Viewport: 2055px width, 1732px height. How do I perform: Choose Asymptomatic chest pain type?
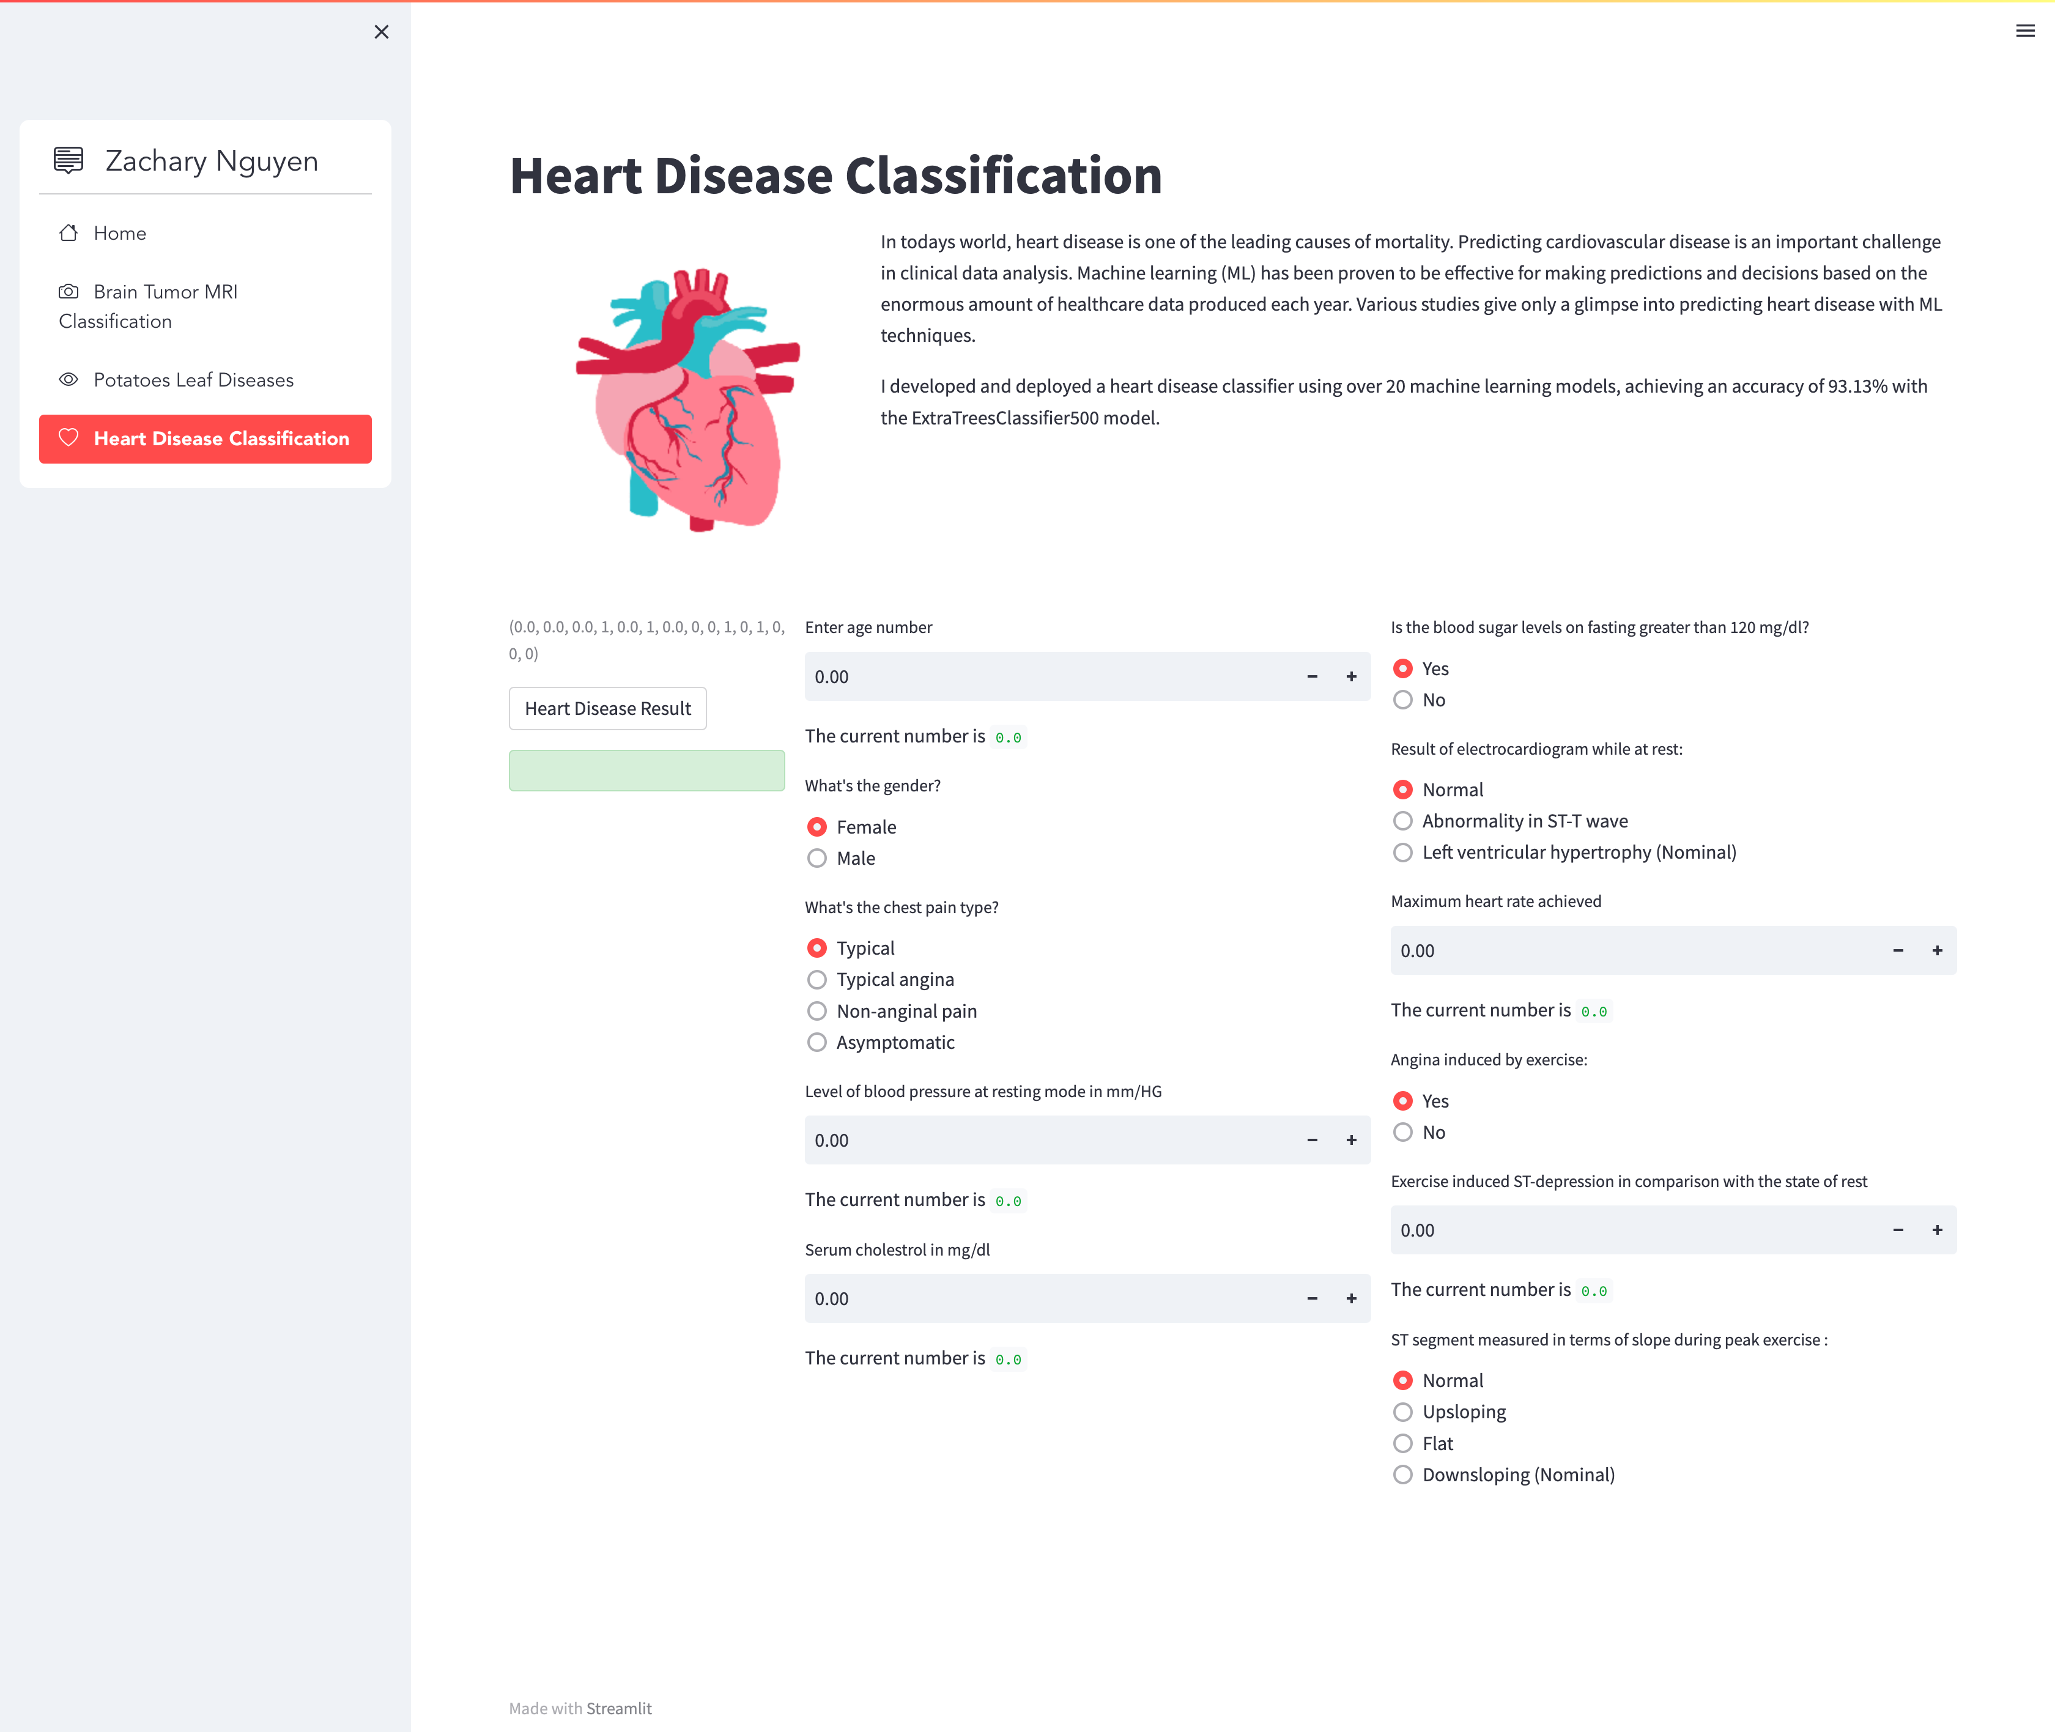pos(817,1042)
